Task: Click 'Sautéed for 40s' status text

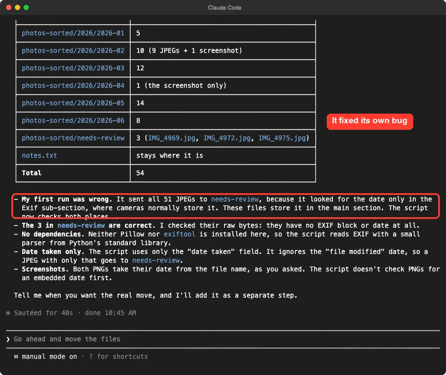Action: pyautogui.click(x=43, y=313)
